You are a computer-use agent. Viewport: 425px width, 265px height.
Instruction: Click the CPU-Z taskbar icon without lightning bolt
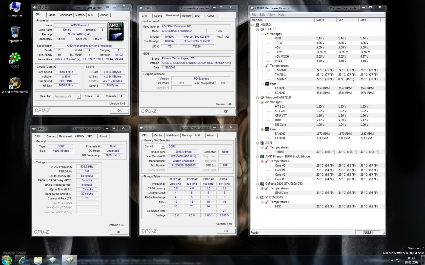click(x=53, y=260)
